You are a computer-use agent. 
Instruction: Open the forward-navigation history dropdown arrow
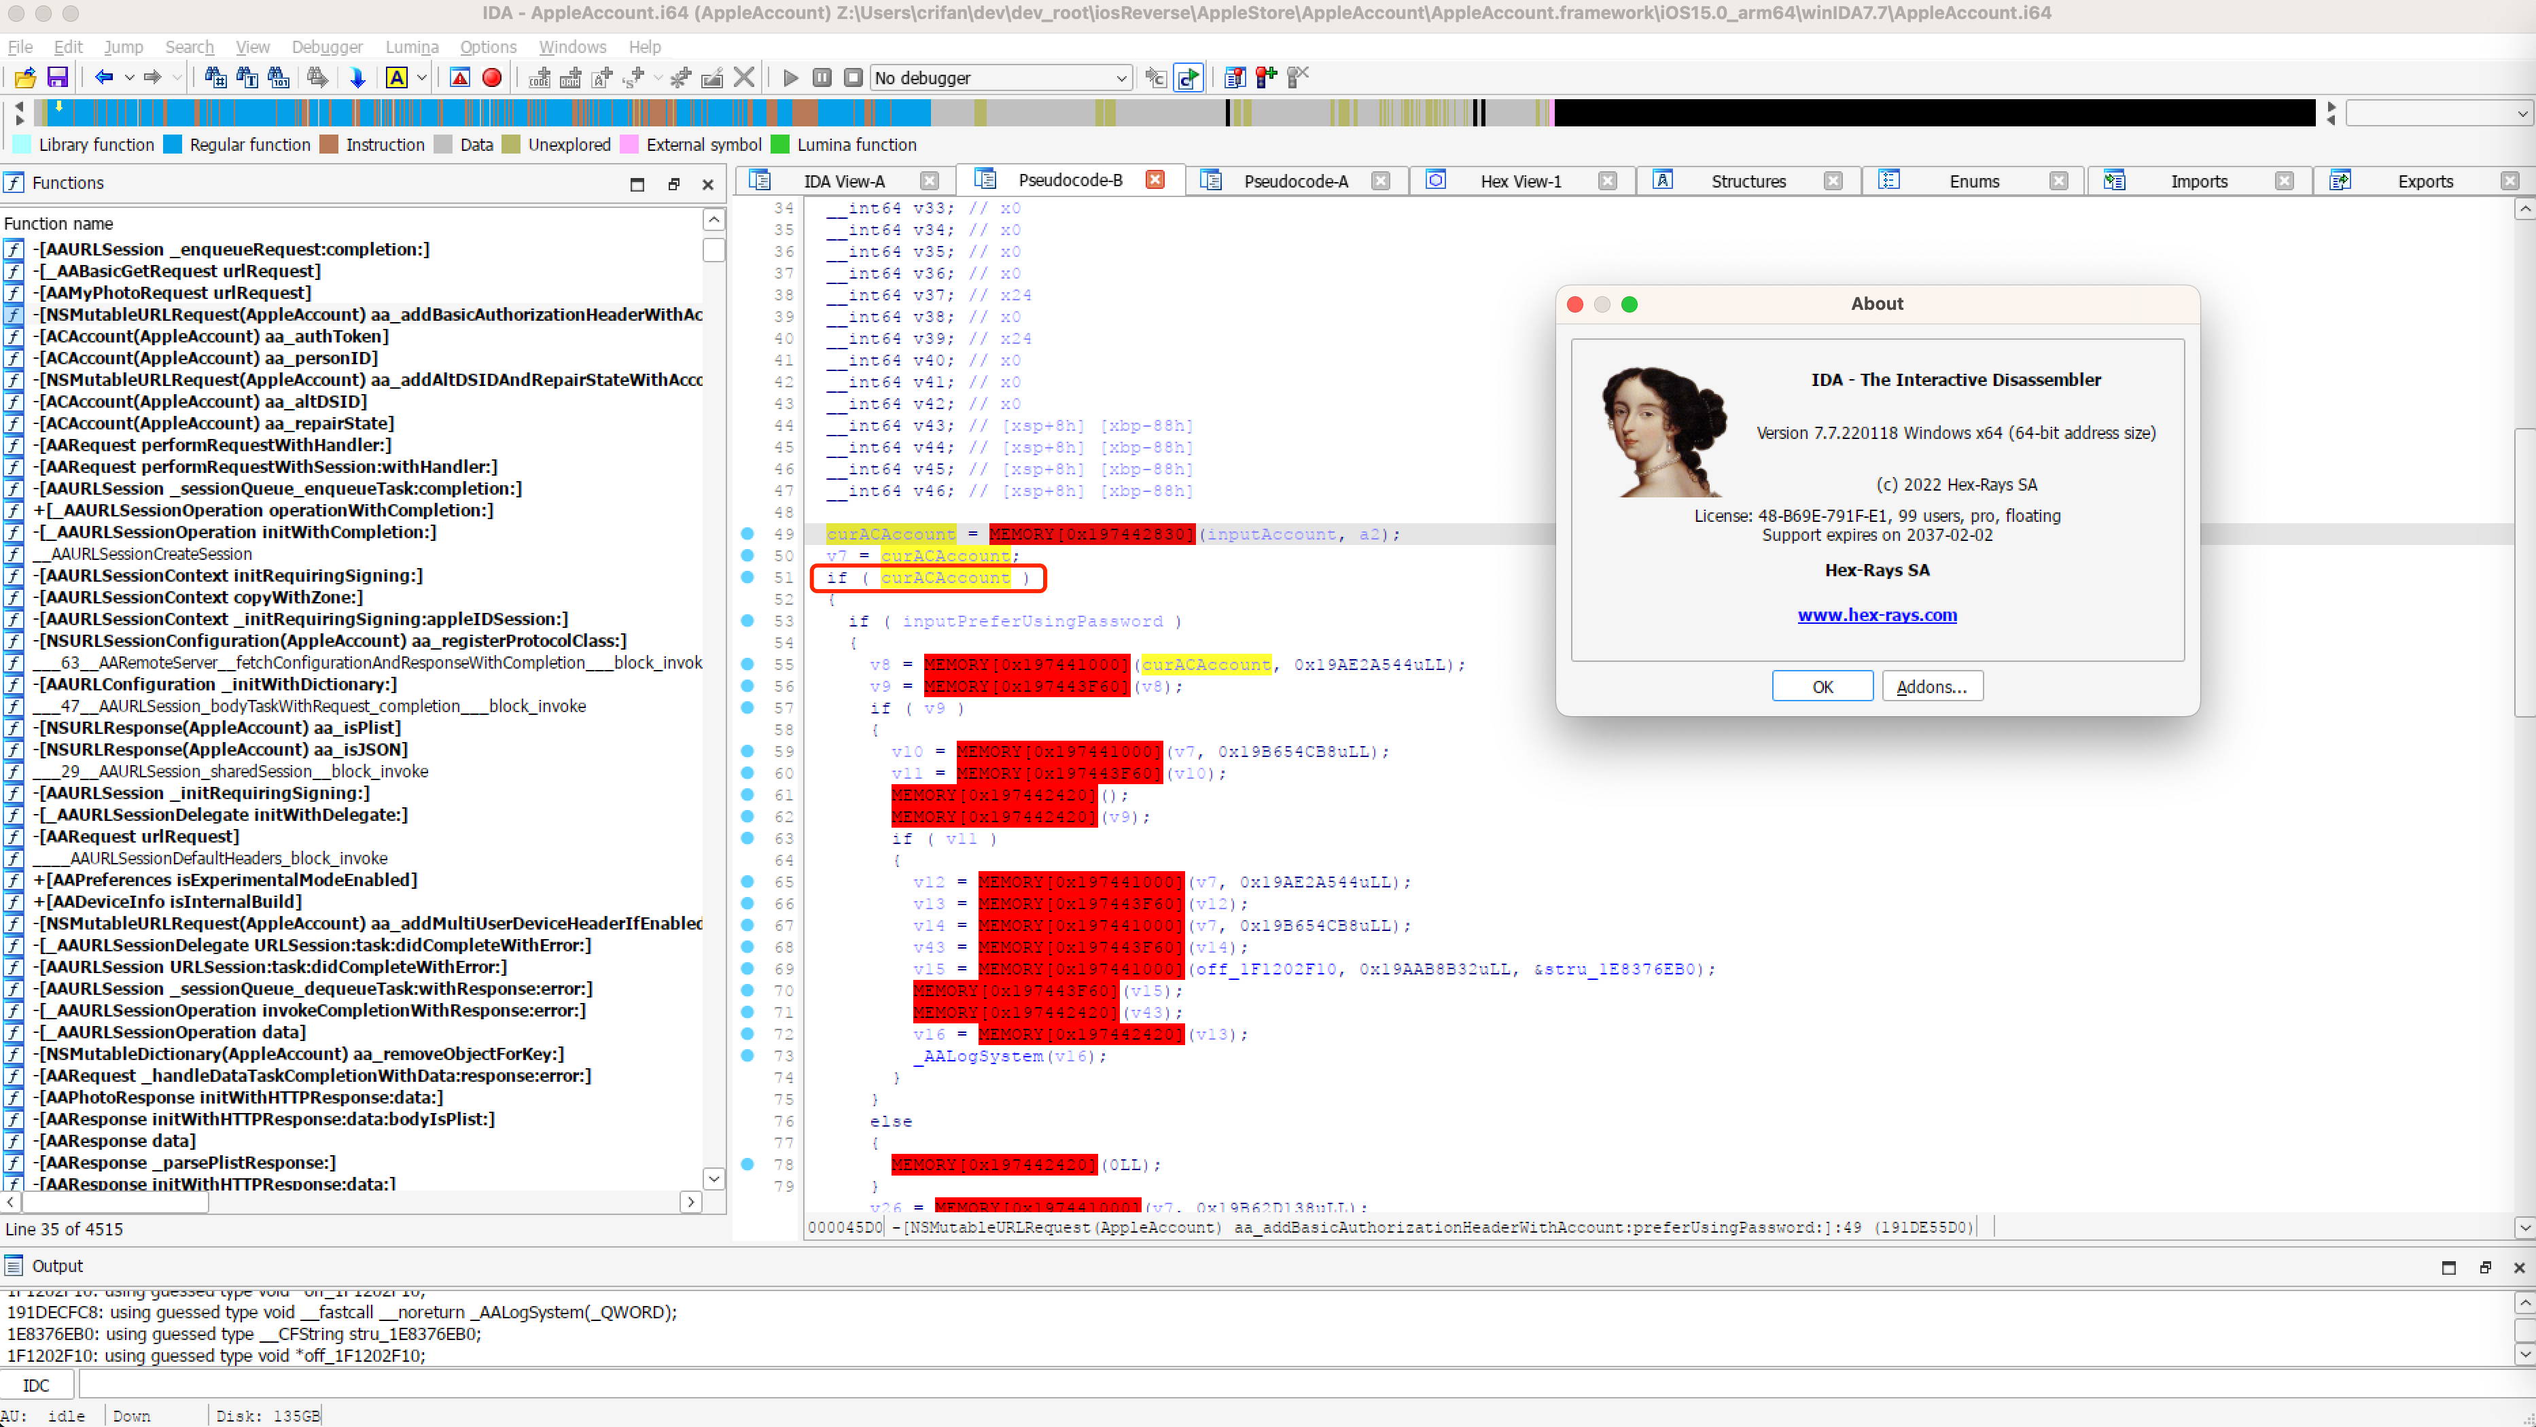(x=177, y=77)
